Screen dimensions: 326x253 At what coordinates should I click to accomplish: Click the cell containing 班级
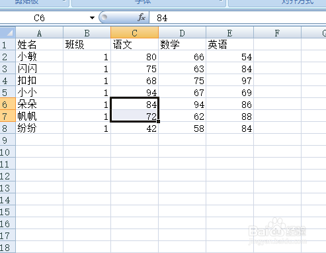[87, 44]
